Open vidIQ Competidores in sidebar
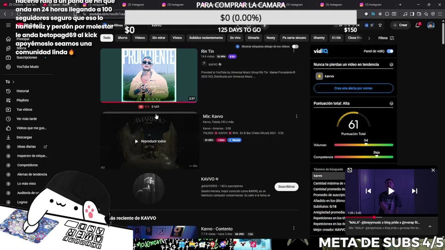 pyautogui.click(x=27, y=165)
